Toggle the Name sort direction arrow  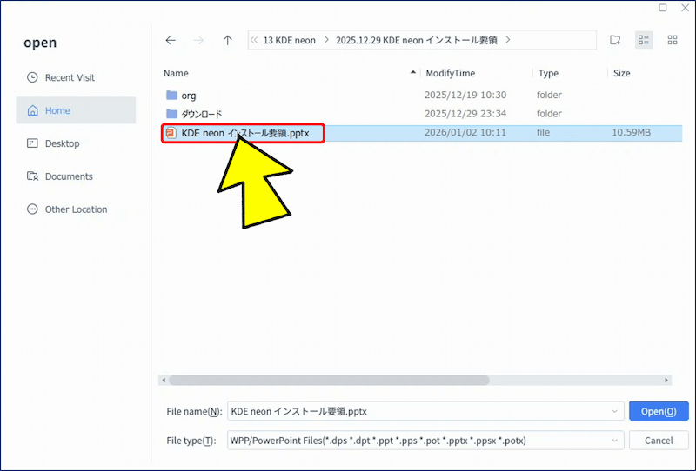pos(412,72)
